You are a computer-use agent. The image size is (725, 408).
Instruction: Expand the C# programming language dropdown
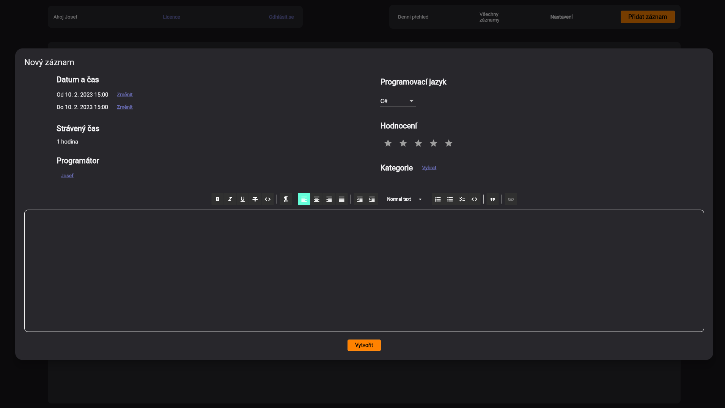tap(398, 101)
